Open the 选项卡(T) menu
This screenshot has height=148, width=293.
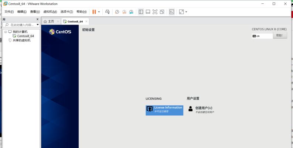point(67,12)
